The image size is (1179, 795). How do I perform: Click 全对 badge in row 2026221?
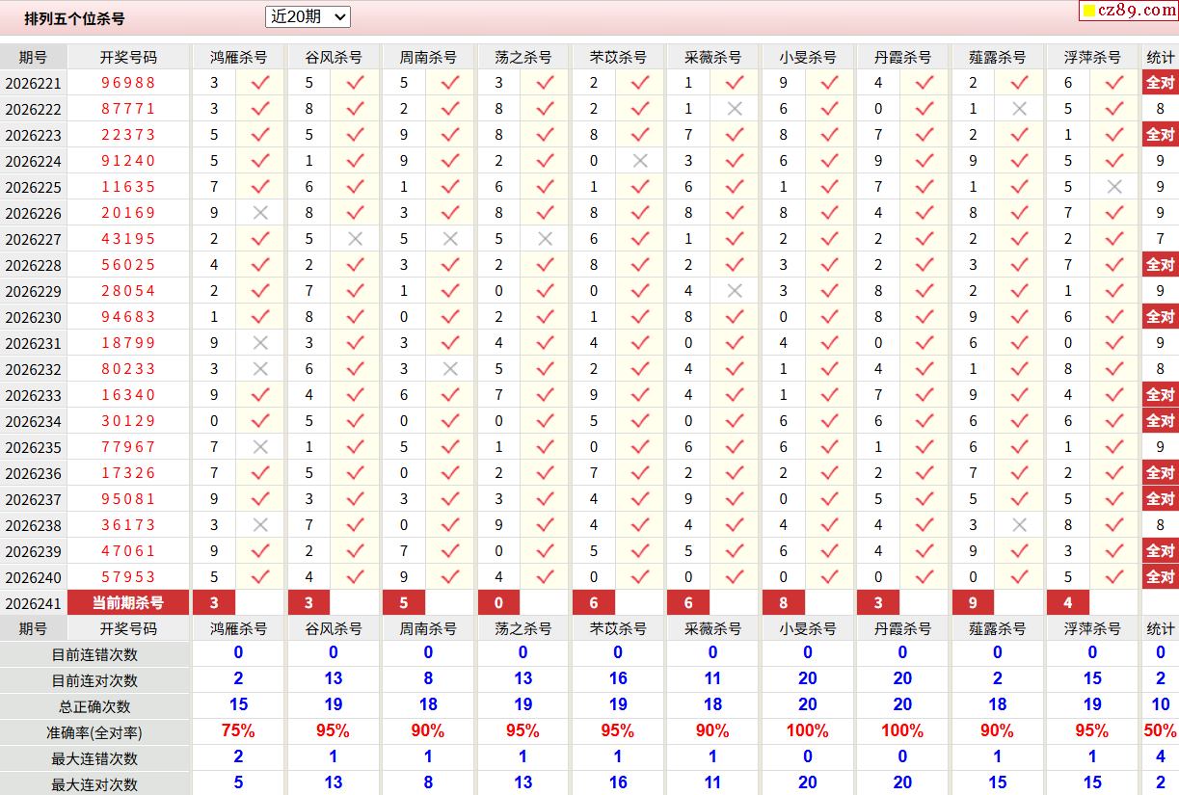coord(1160,83)
